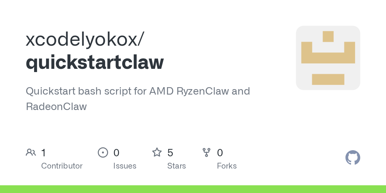Open the quickstartclaw repository title
Image resolution: width=386 pixels, height=193 pixels.
coord(95,62)
